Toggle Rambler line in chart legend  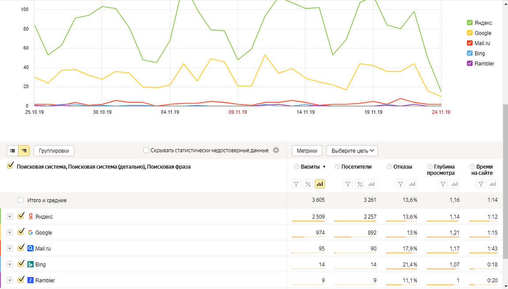tap(470, 64)
